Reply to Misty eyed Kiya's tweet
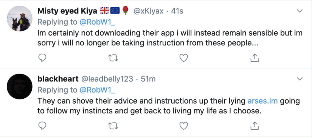The width and height of the screenshot is (312, 138). coord(42,58)
